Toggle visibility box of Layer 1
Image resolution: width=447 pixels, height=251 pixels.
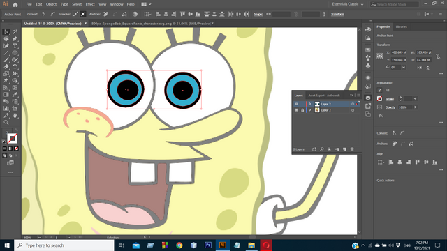coord(296,110)
